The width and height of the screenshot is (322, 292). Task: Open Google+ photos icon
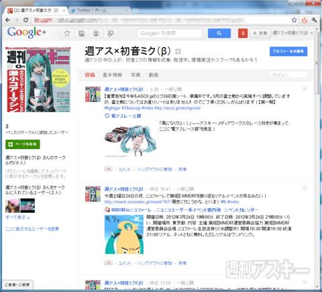(81, 34)
